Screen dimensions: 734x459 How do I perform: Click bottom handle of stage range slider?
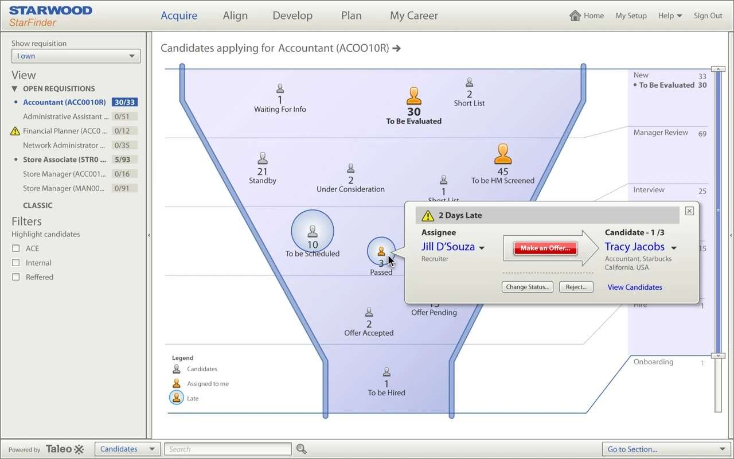tap(718, 356)
